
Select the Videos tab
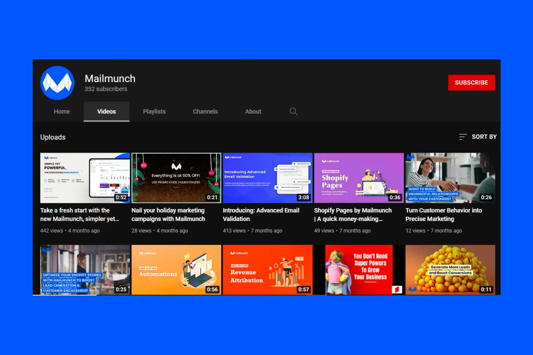point(107,111)
